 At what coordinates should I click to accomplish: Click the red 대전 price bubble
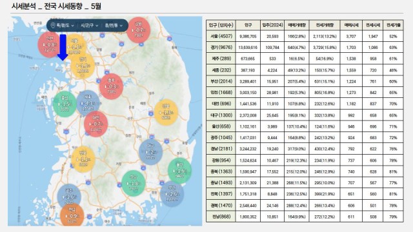click(x=96, y=124)
